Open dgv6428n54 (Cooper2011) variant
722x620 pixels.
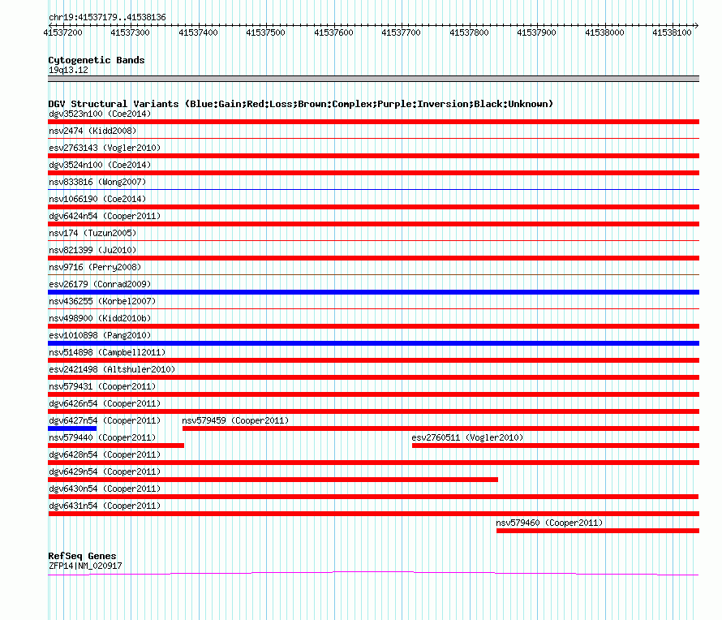(105, 454)
